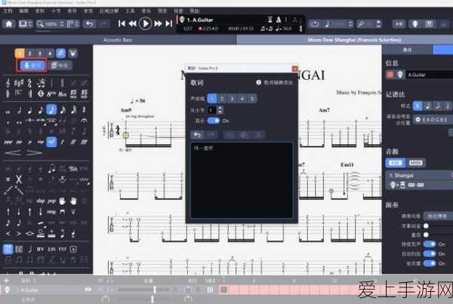
Task: Open the 1. Shangai sound dropdown
Action: [x=420, y=175]
